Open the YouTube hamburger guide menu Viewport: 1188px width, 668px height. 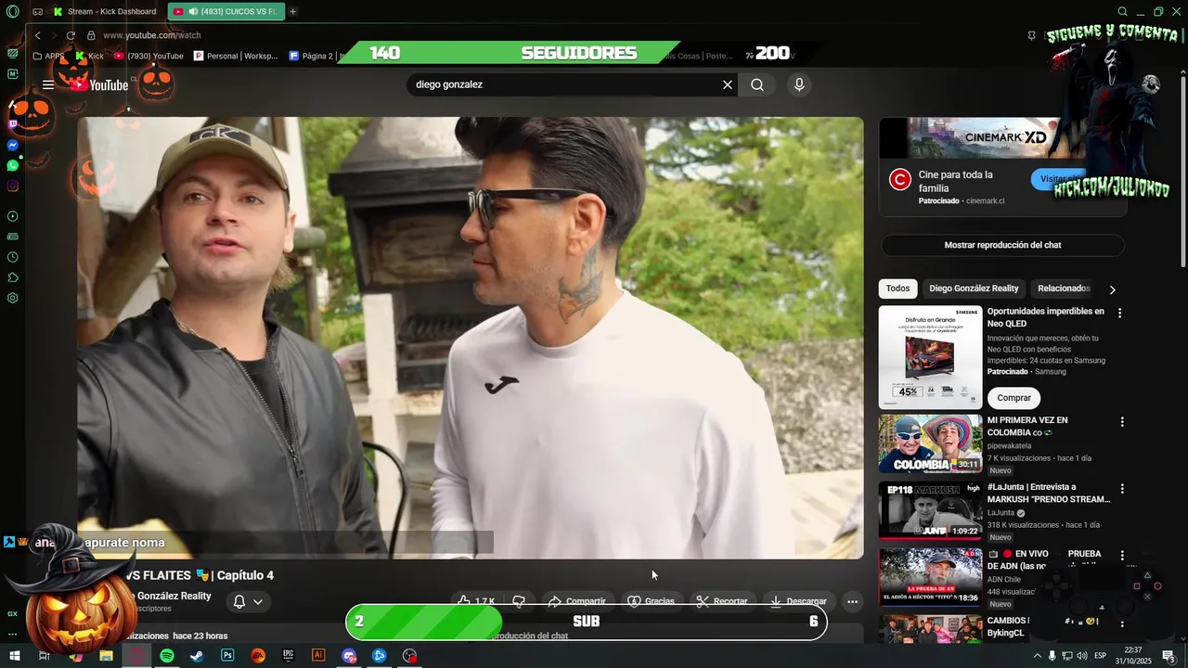click(48, 84)
